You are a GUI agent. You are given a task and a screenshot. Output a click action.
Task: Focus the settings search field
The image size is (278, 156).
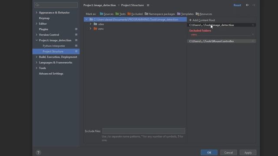56,5
